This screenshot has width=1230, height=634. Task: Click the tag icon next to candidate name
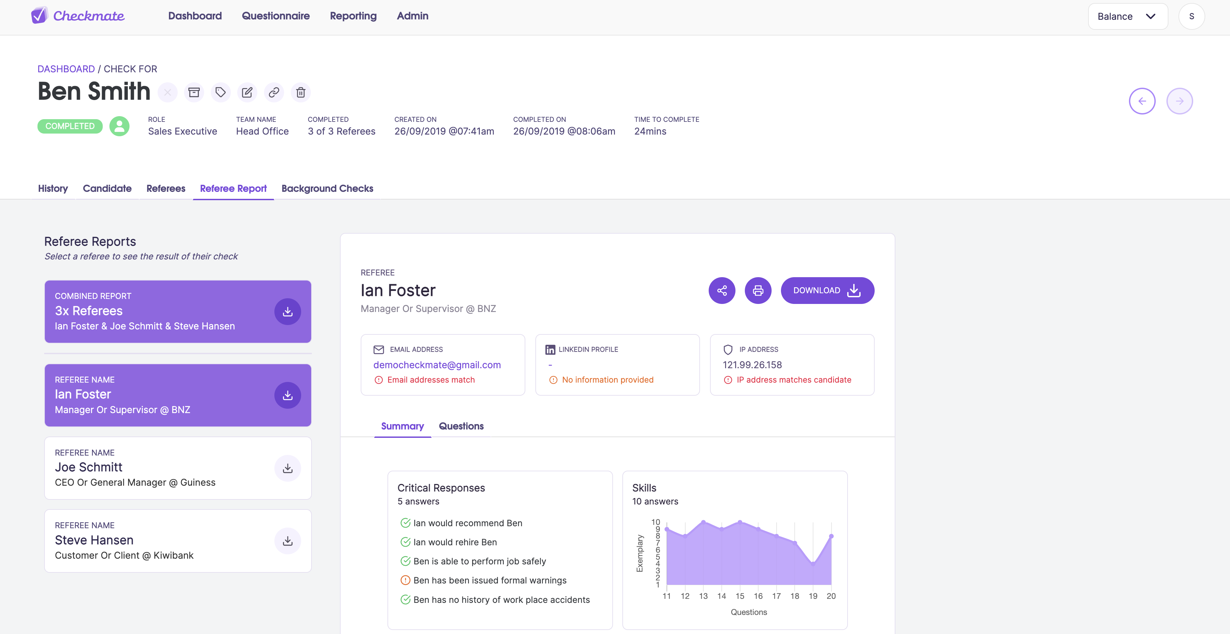pyautogui.click(x=220, y=92)
